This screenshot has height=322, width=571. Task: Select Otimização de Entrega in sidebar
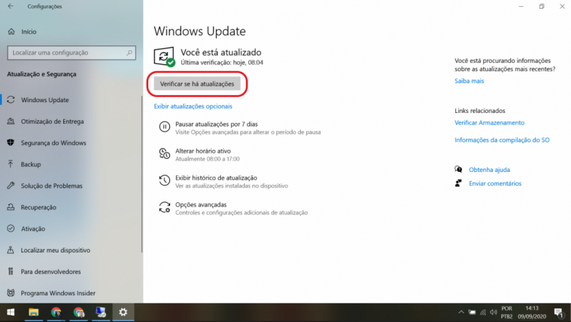pos(52,122)
